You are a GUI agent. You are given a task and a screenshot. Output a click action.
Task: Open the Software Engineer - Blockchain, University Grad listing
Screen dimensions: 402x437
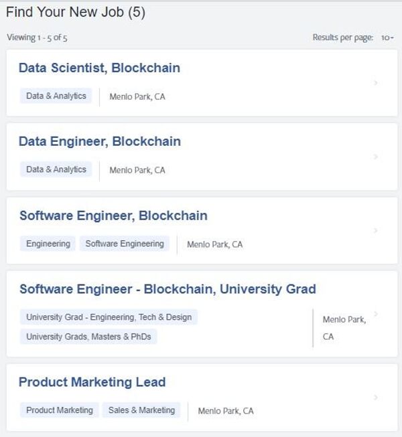coord(167,289)
